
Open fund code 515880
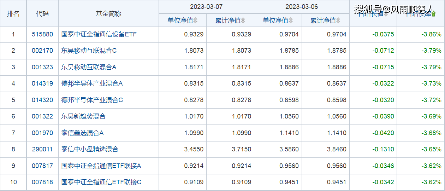pos(42,34)
